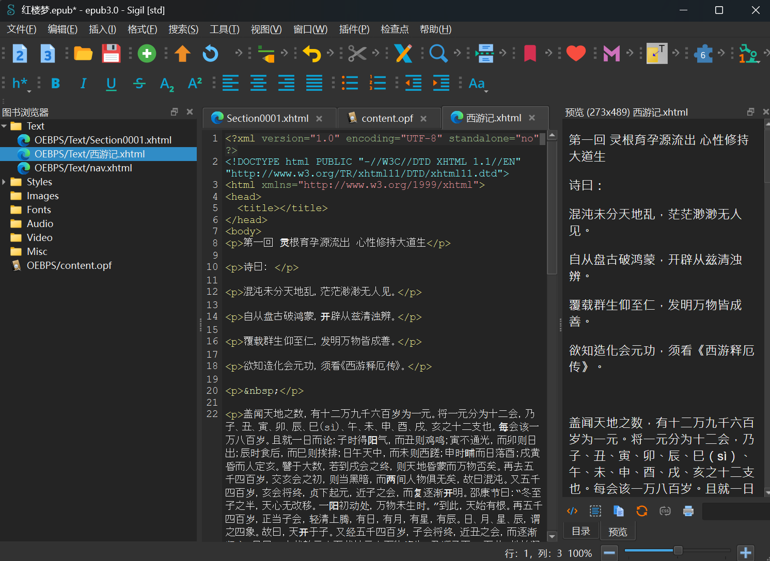
Task: Save the book with floppy icon
Action: tap(111, 53)
